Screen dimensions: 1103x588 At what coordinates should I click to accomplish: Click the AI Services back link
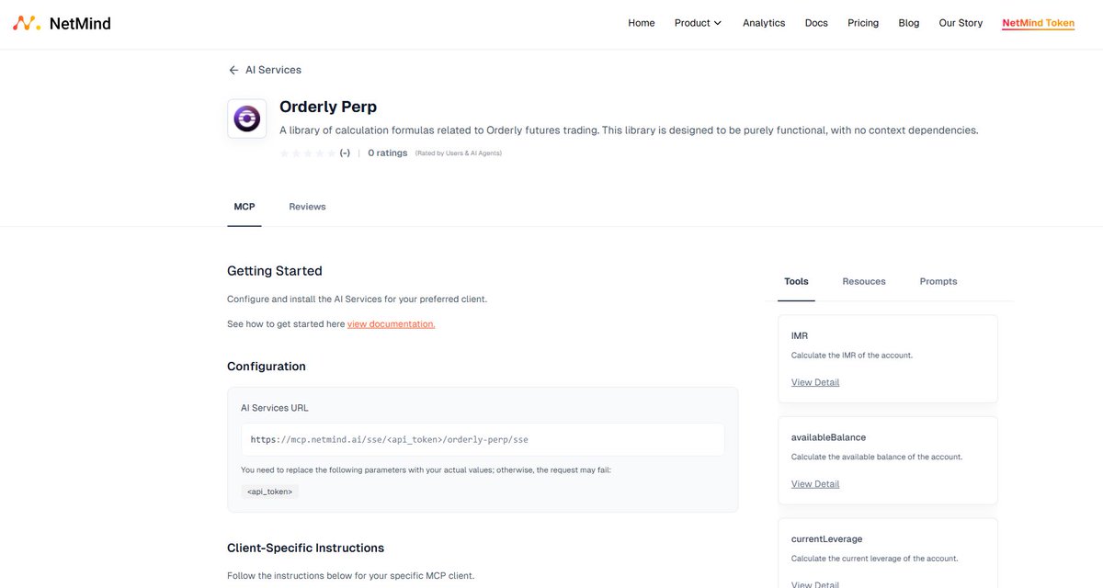coord(273,70)
